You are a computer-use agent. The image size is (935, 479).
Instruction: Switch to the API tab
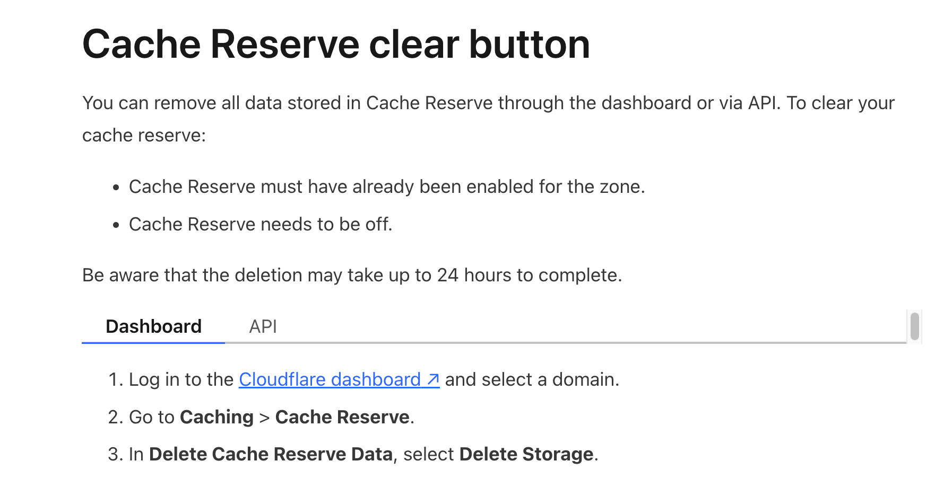pyautogui.click(x=263, y=326)
